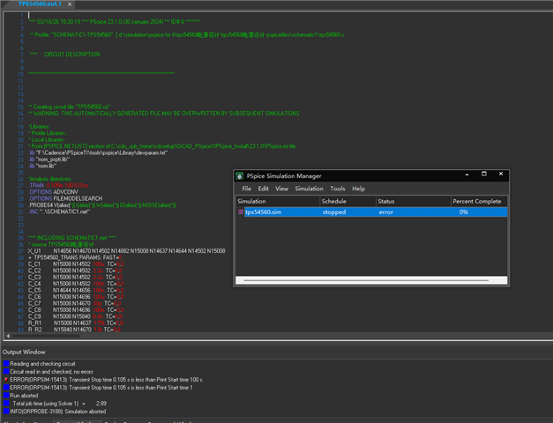Click the blue marker beside 'Total job time'
The image size is (553, 423).
(x=6, y=404)
